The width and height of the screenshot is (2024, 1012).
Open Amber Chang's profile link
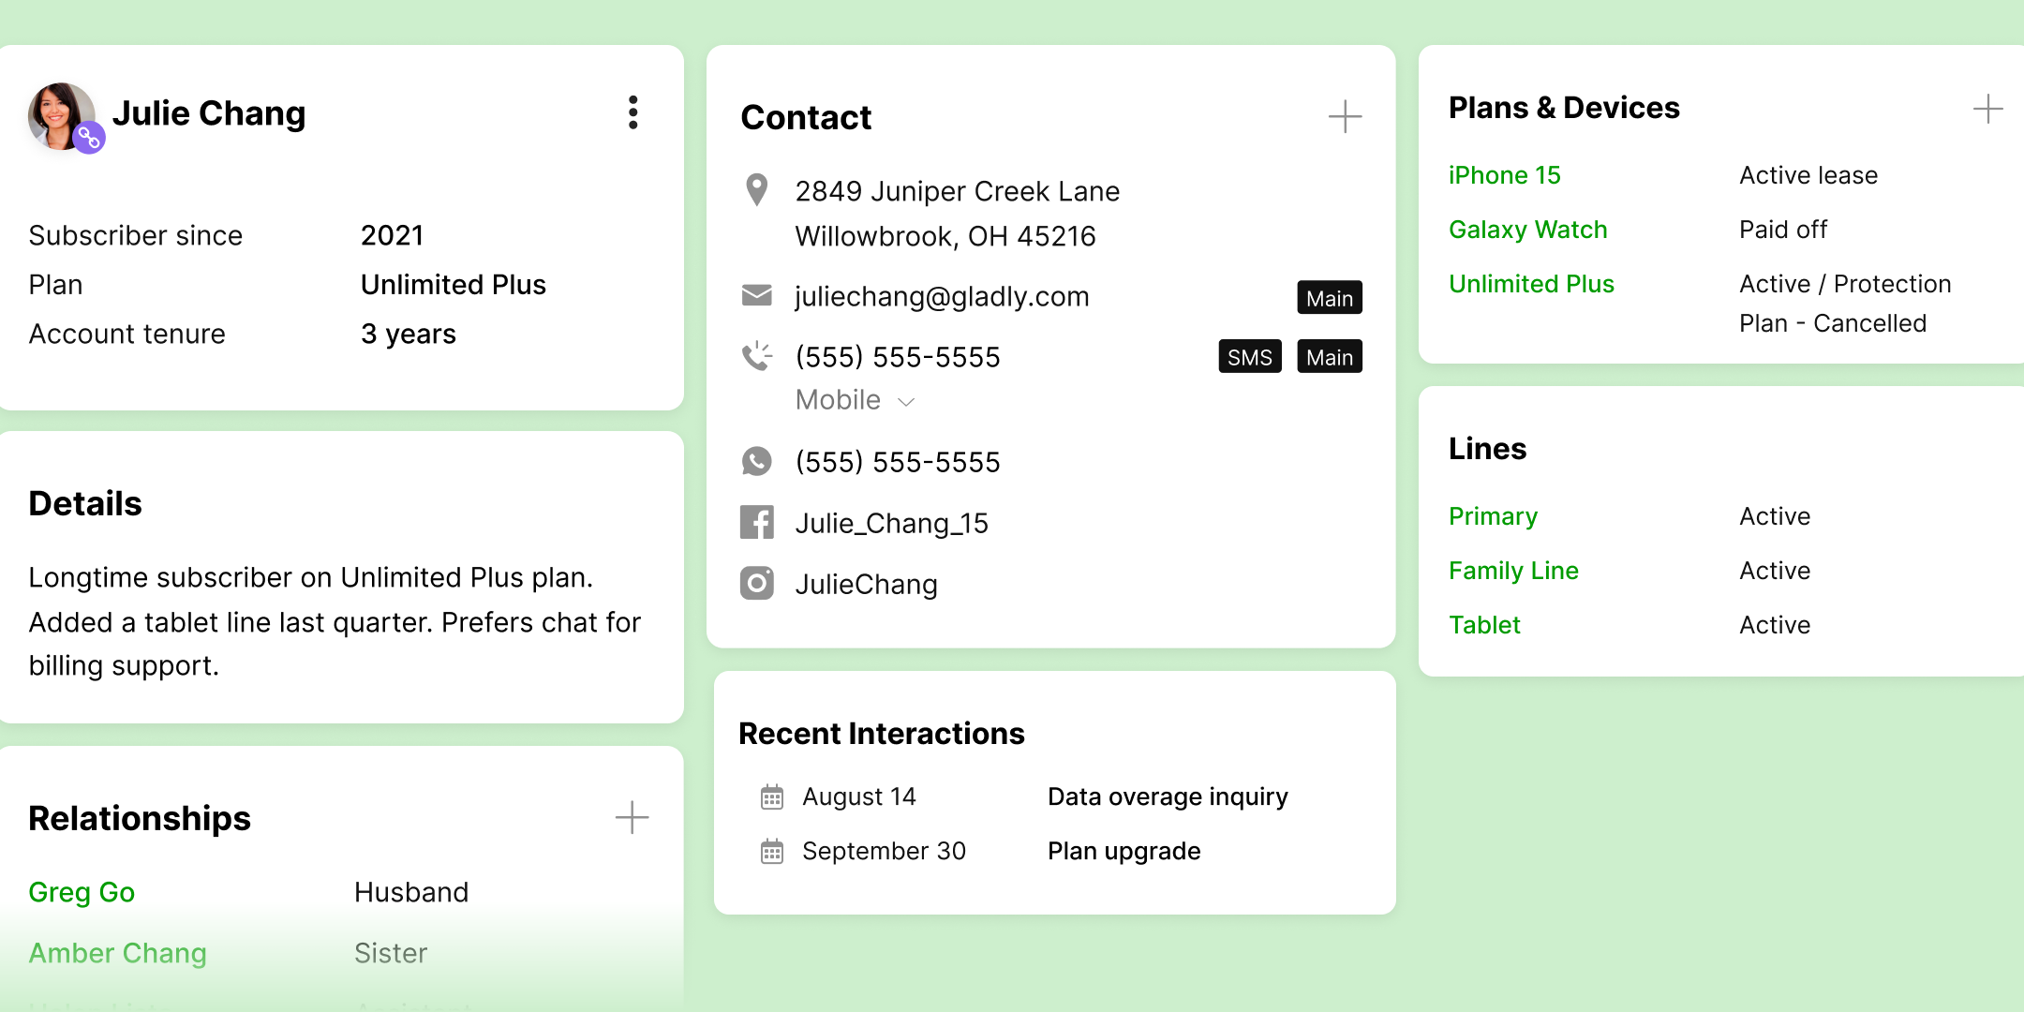(117, 953)
